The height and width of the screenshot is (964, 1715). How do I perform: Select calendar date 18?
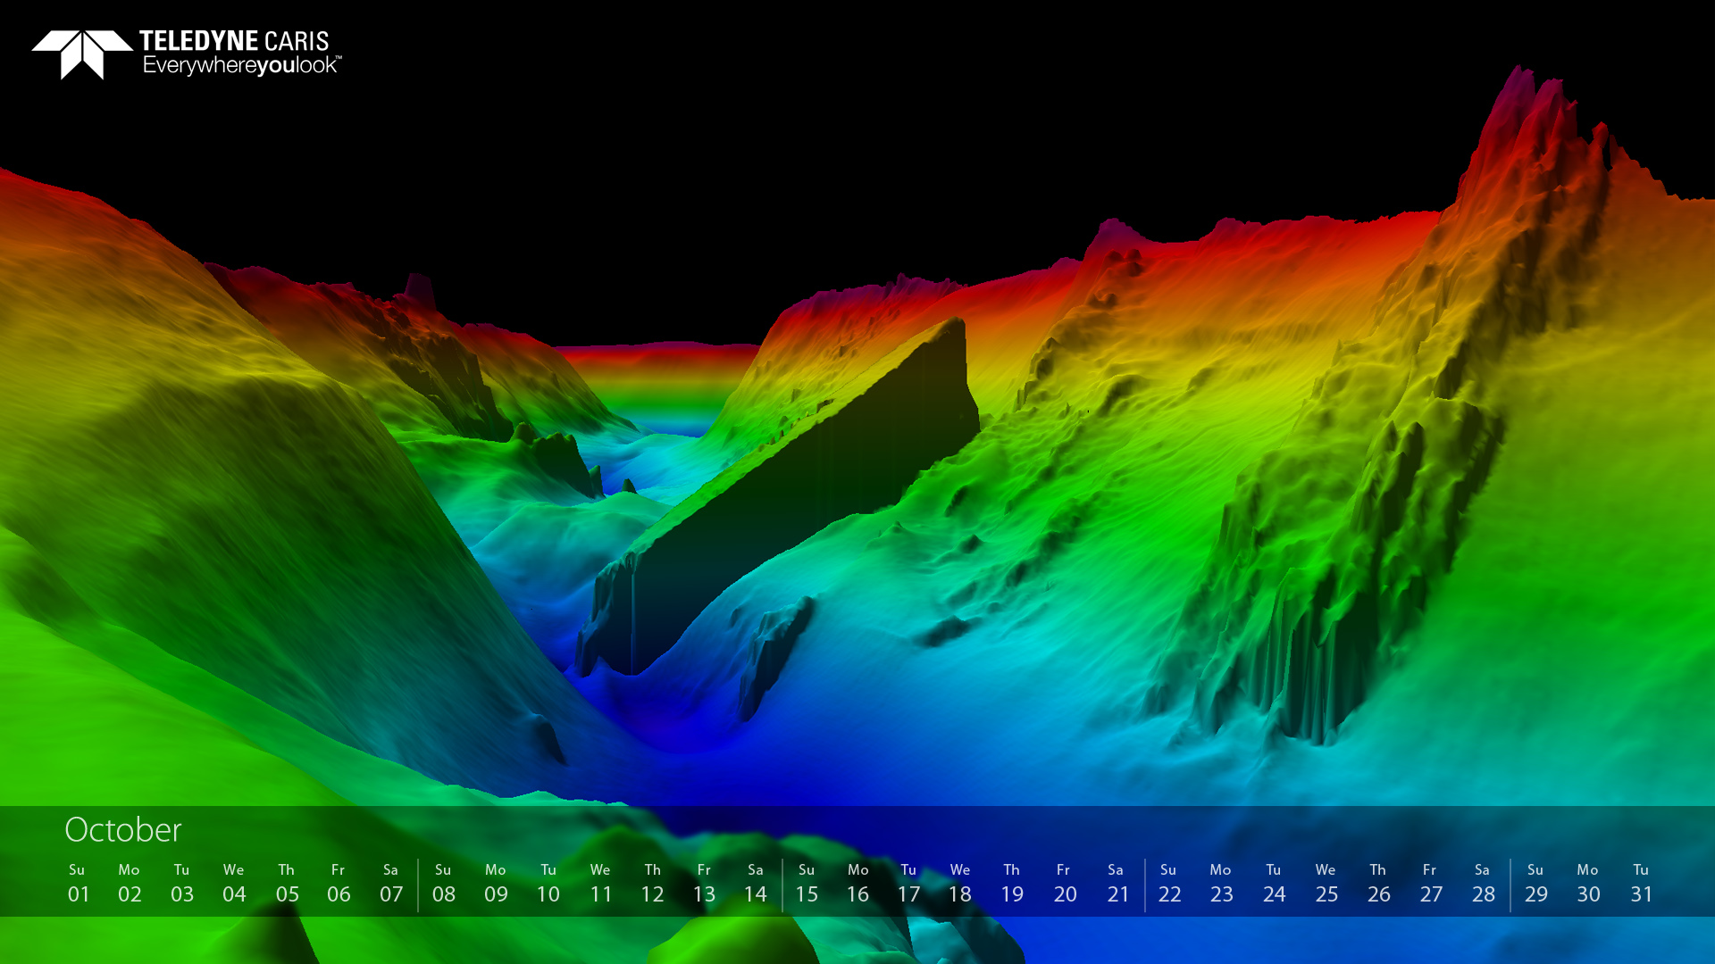pyautogui.click(x=959, y=894)
